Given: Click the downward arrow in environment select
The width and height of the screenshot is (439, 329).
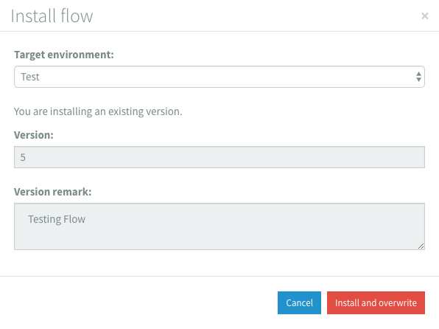Looking at the screenshot, I should (x=418, y=80).
